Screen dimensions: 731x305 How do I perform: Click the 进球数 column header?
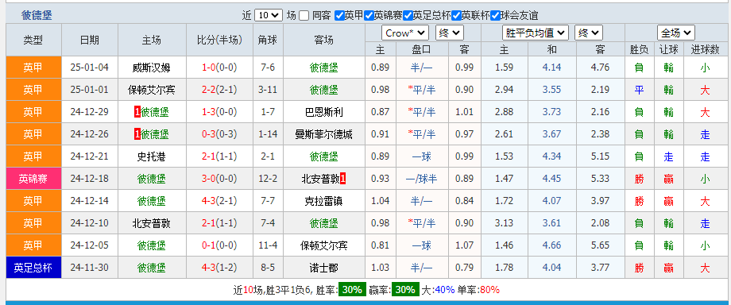(705, 49)
